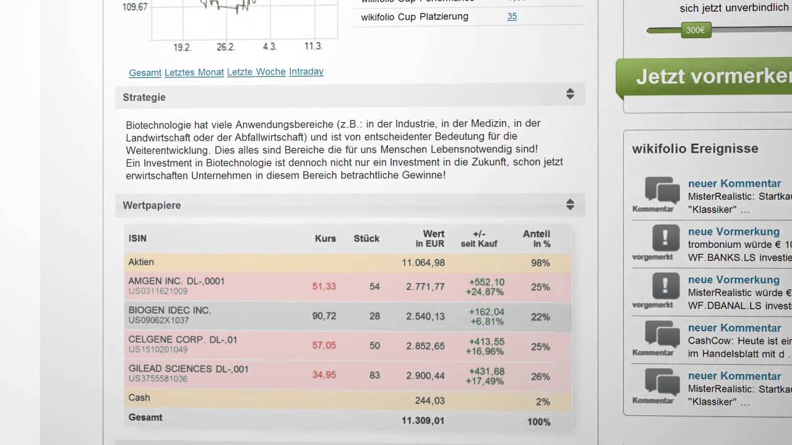Open the bottom neuer Kommentar heading
The image size is (792, 445).
pos(734,376)
